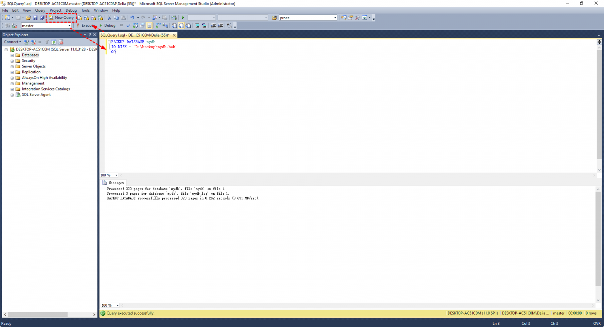Click the Parse checkmark icon
Screen dimensions: 604x327
[x=128, y=26]
